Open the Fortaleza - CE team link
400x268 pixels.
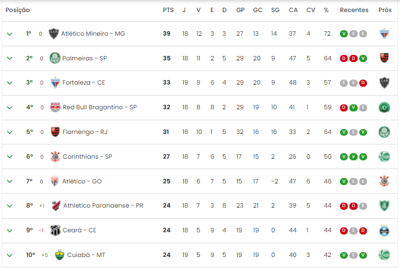coord(84,82)
